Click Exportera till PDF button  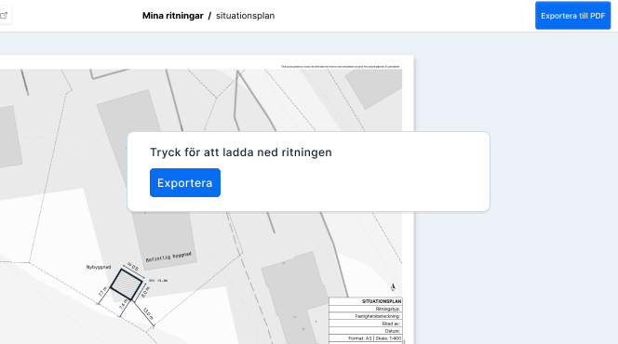click(572, 16)
